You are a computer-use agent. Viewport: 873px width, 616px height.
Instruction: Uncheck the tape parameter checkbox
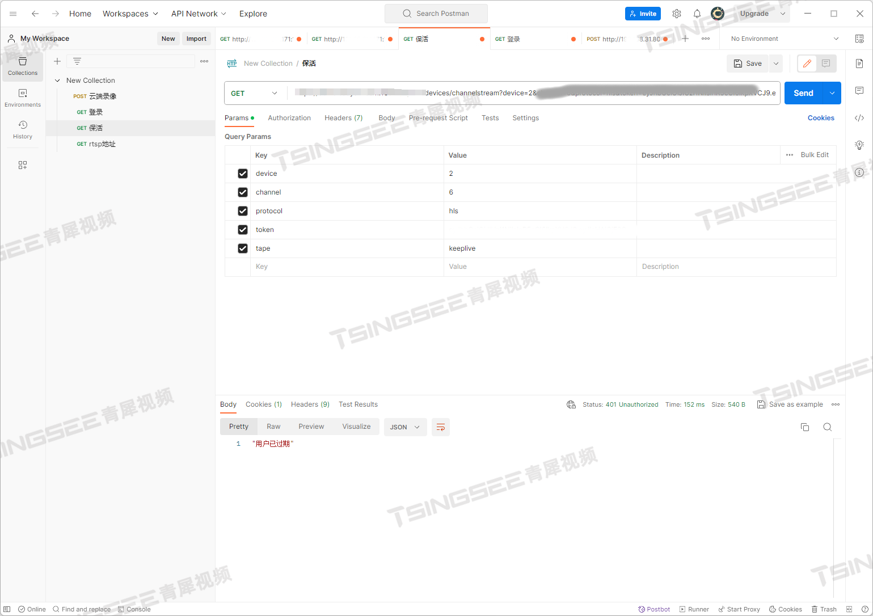tap(243, 248)
